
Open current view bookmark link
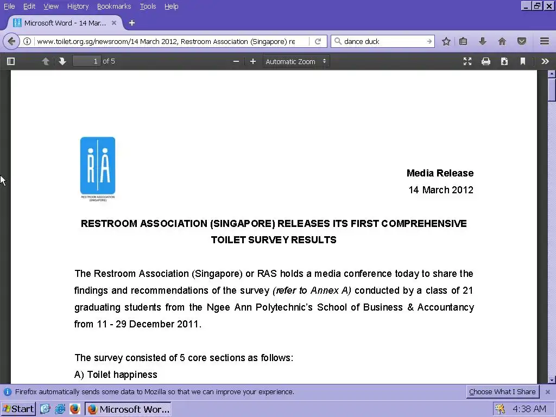click(523, 61)
